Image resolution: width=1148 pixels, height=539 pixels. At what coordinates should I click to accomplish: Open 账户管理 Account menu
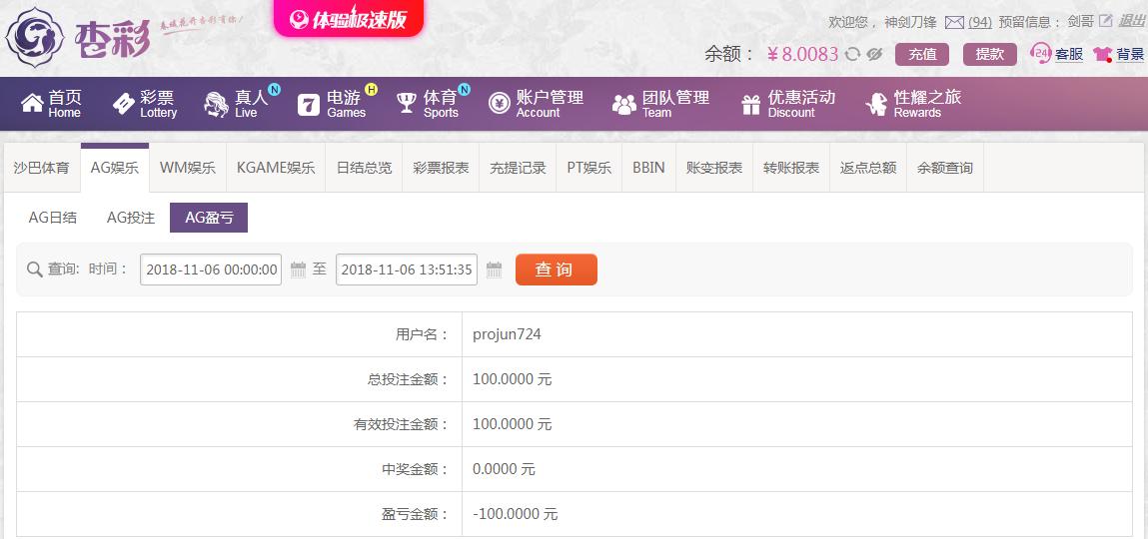tap(536, 104)
